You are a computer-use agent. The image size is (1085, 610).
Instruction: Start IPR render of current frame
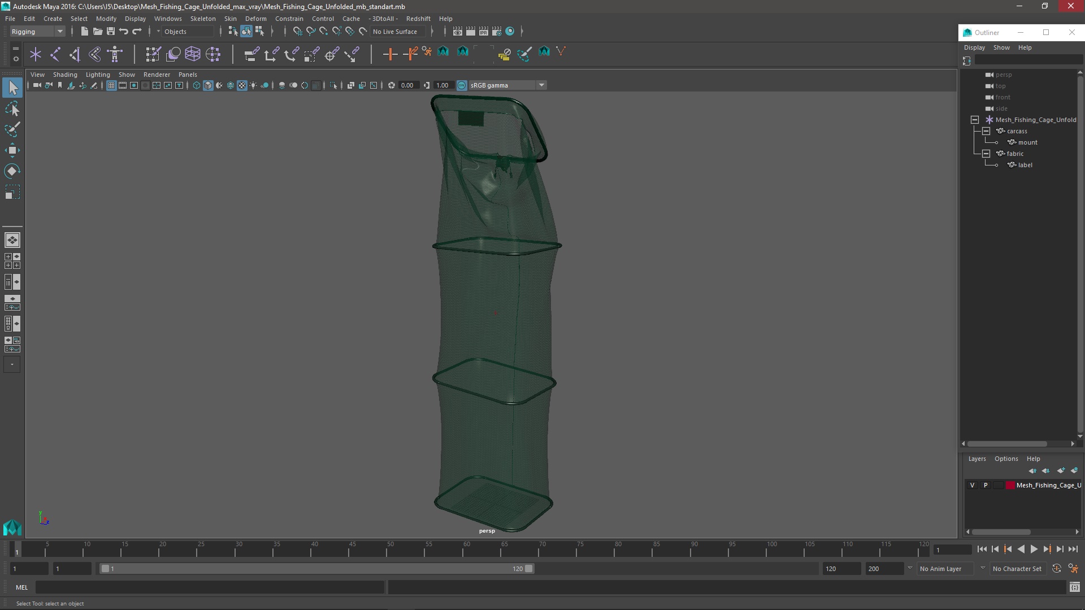click(x=484, y=32)
